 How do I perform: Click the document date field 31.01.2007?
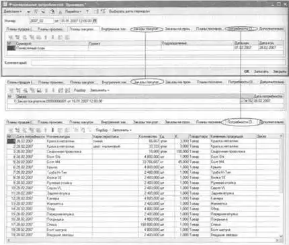pyautogui.click(x=76, y=21)
